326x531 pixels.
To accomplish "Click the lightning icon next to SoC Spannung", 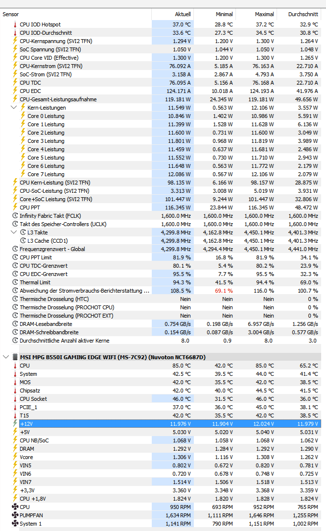I will (x=15, y=49).
